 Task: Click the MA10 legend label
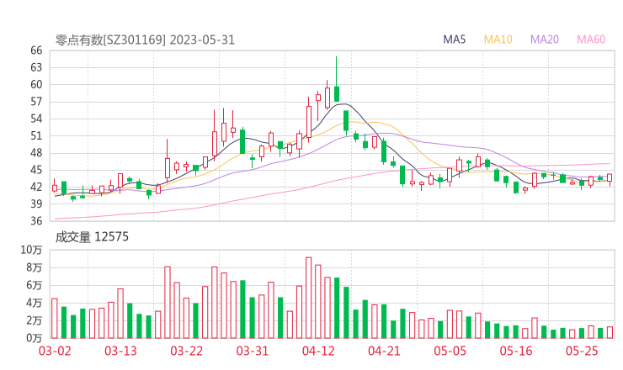coord(498,40)
